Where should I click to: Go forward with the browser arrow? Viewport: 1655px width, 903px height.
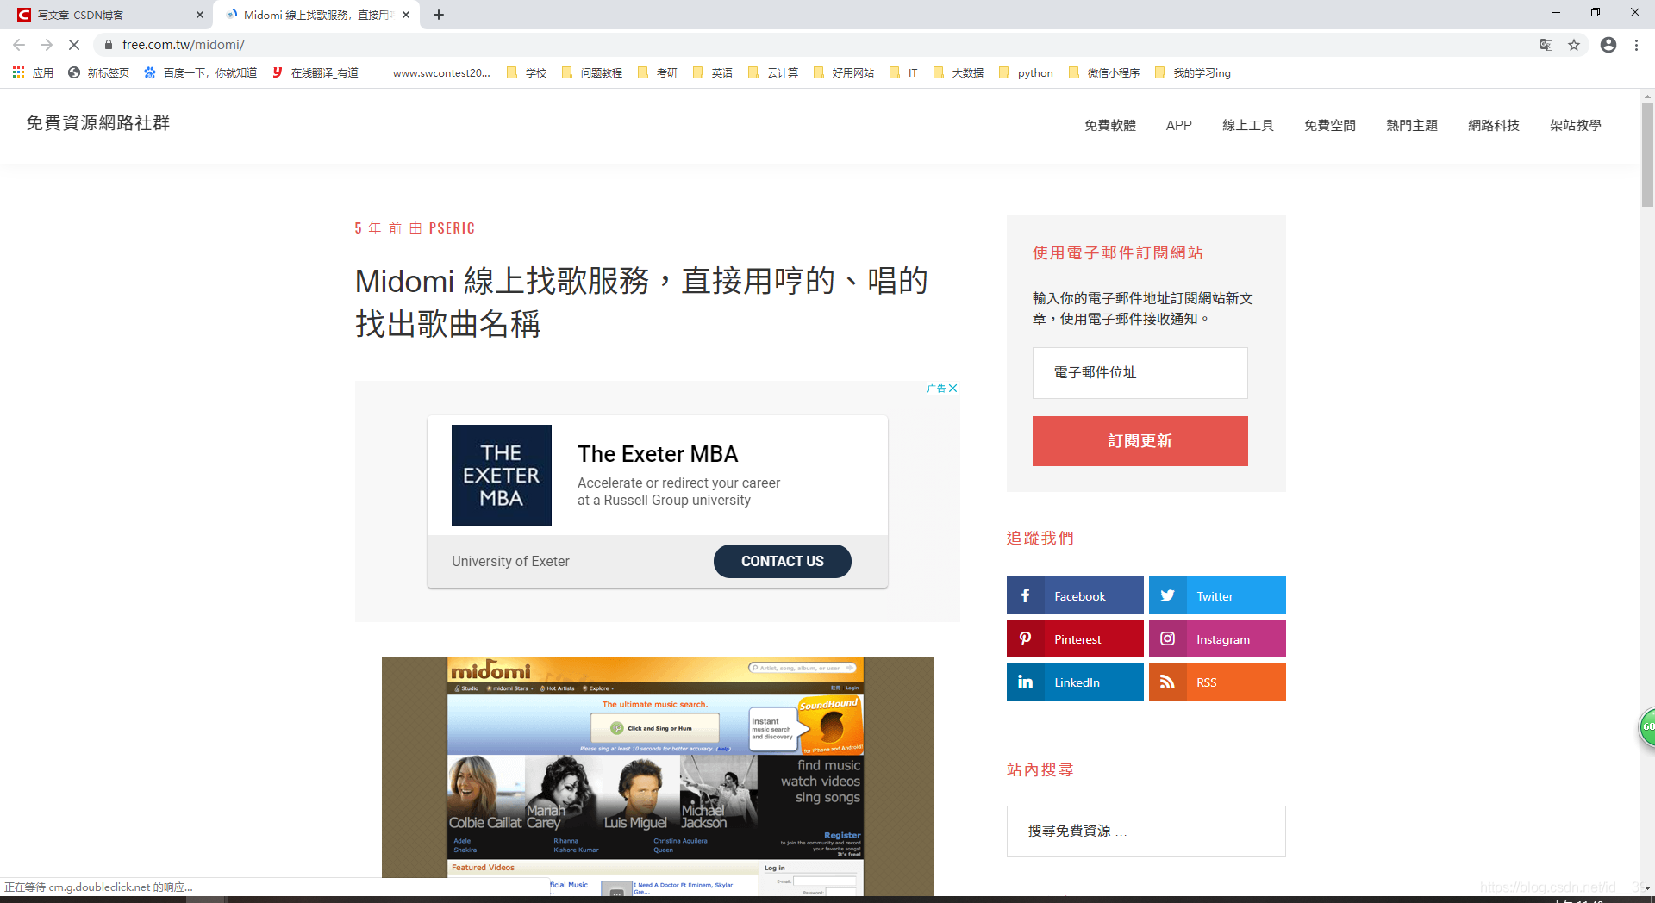click(x=47, y=45)
